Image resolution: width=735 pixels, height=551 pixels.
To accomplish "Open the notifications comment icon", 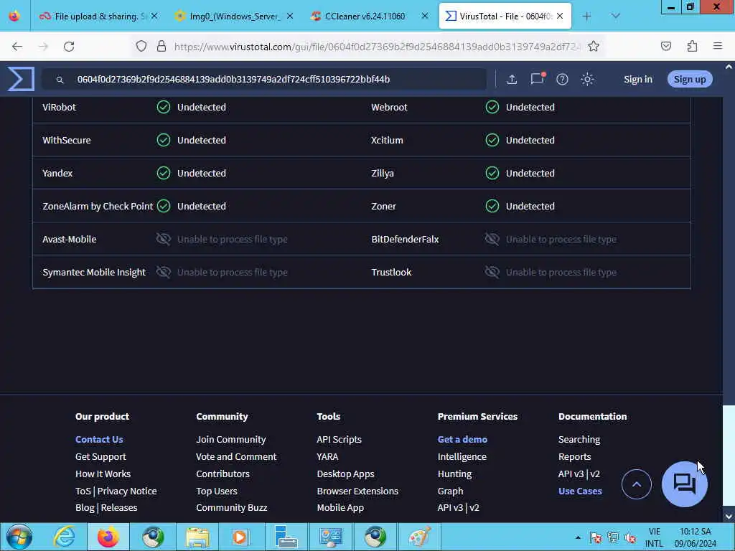I will point(537,78).
